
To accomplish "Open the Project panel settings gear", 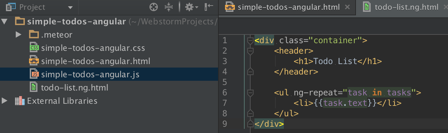I will (x=191, y=7).
